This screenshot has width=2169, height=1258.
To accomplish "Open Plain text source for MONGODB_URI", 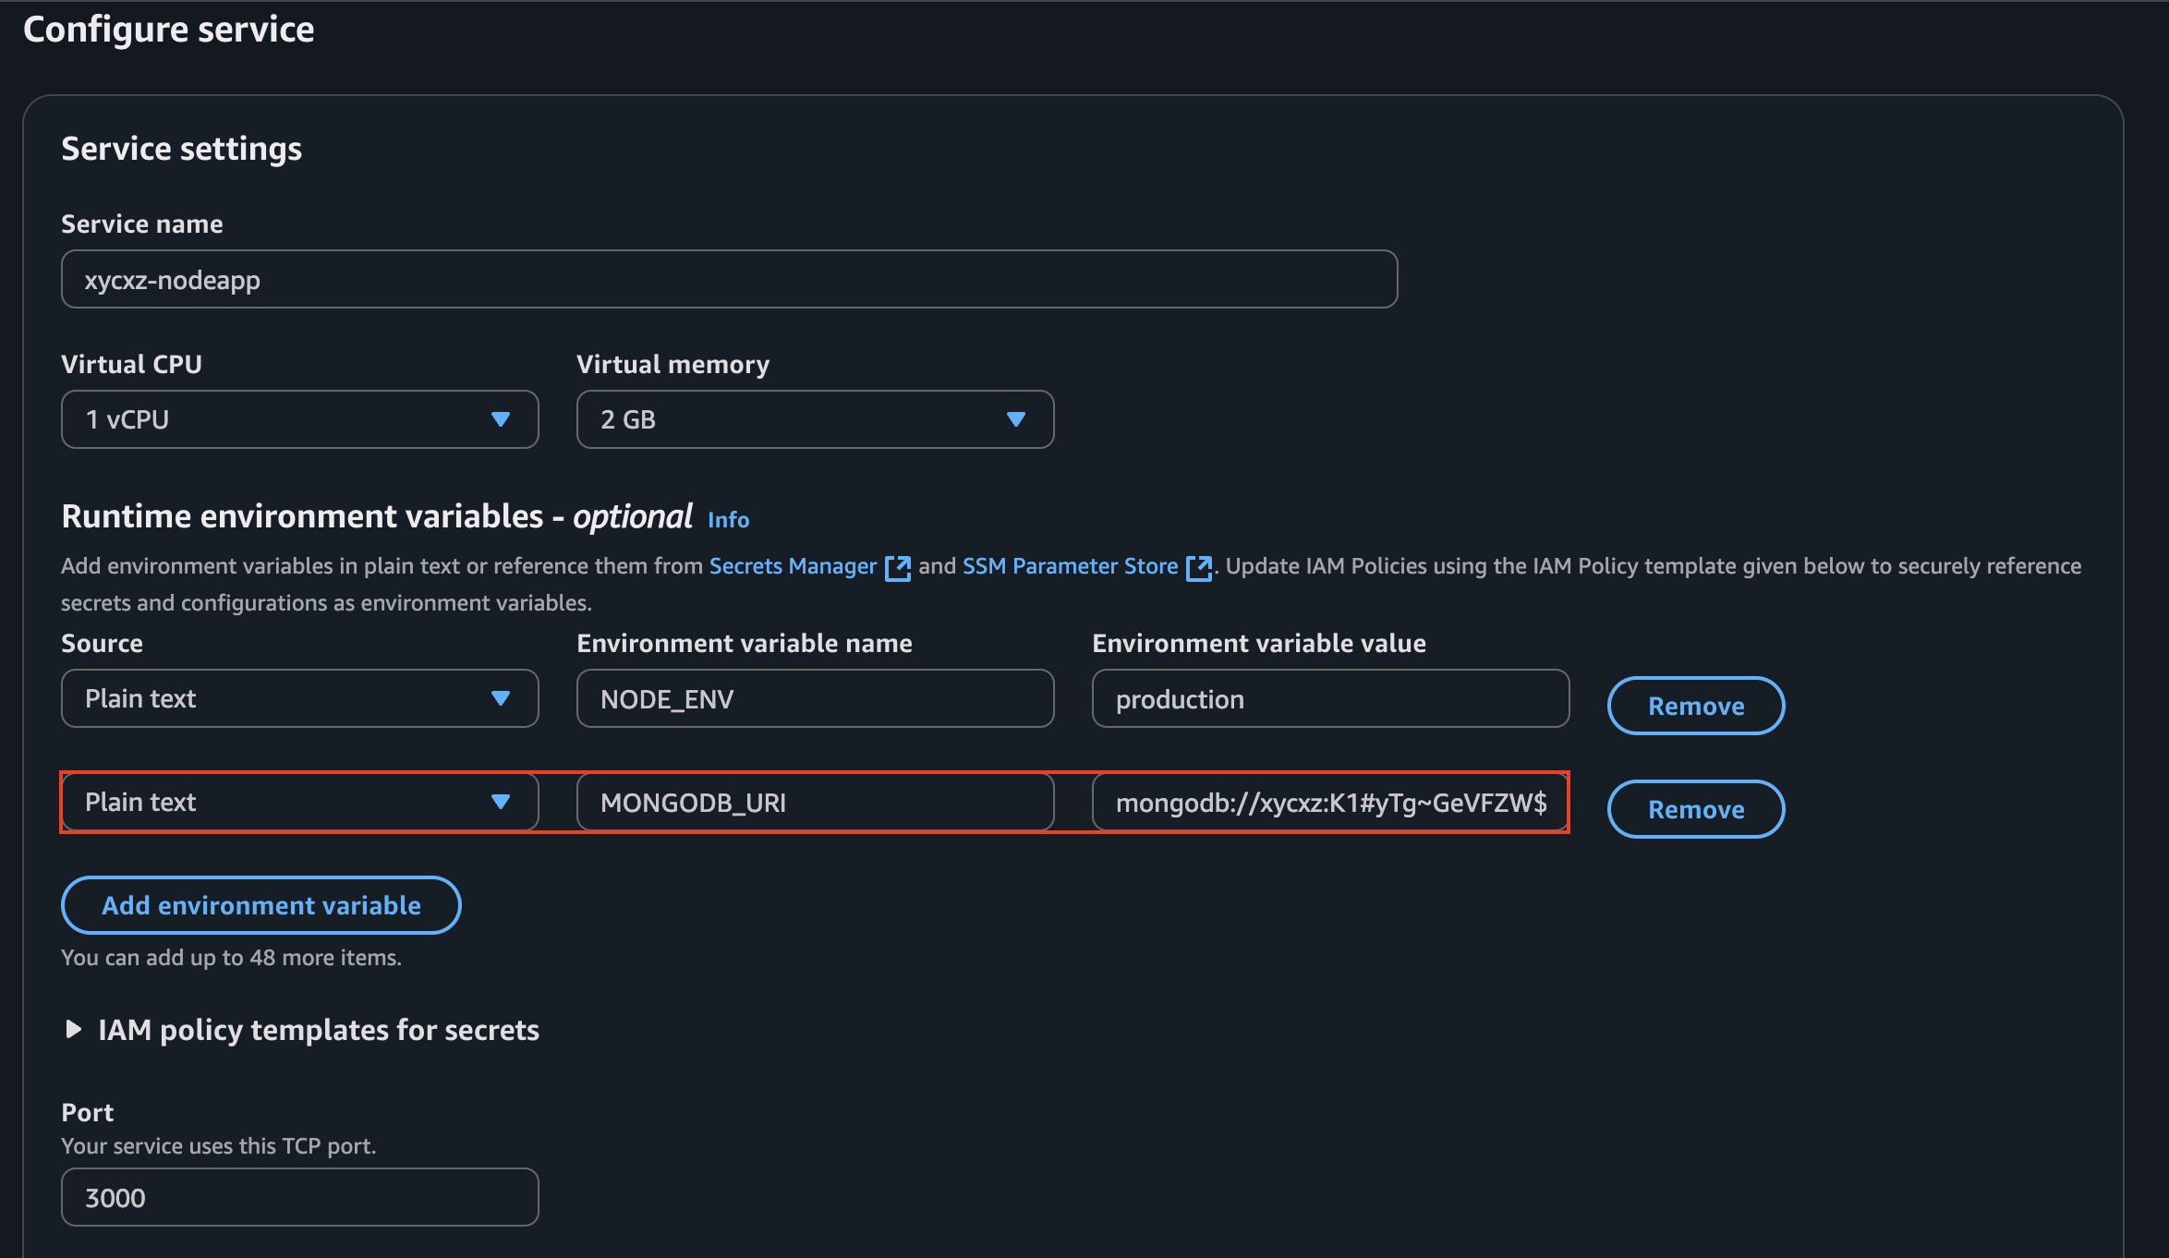I will [x=277, y=802].
